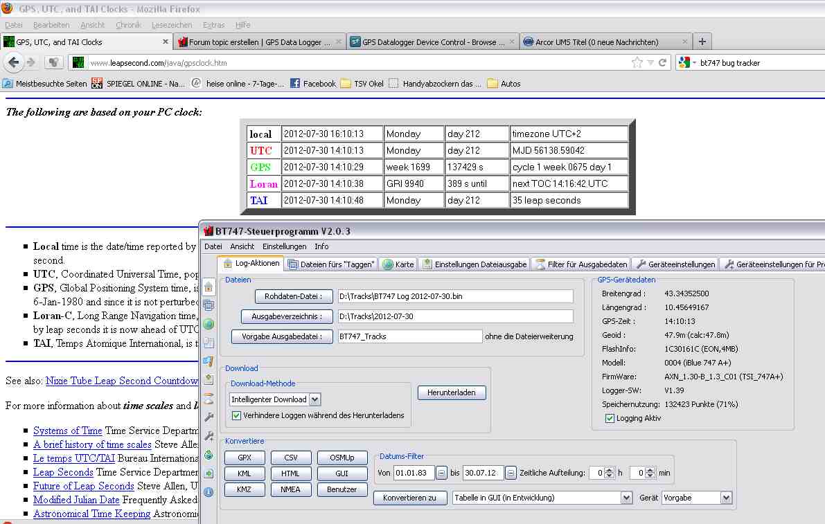The width and height of the screenshot is (825, 524).
Task: Open the Einstellungen menu in BT747
Action: [x=284, y=246]
